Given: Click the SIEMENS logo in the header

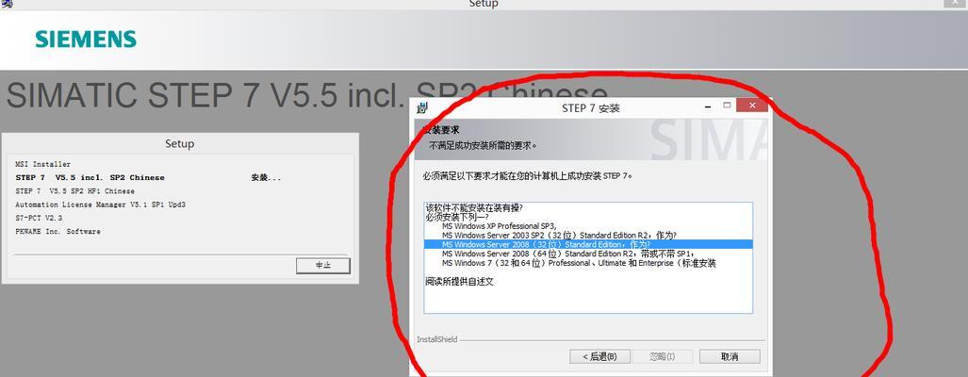Looking at the screenshot, I should tap(86, 40).
